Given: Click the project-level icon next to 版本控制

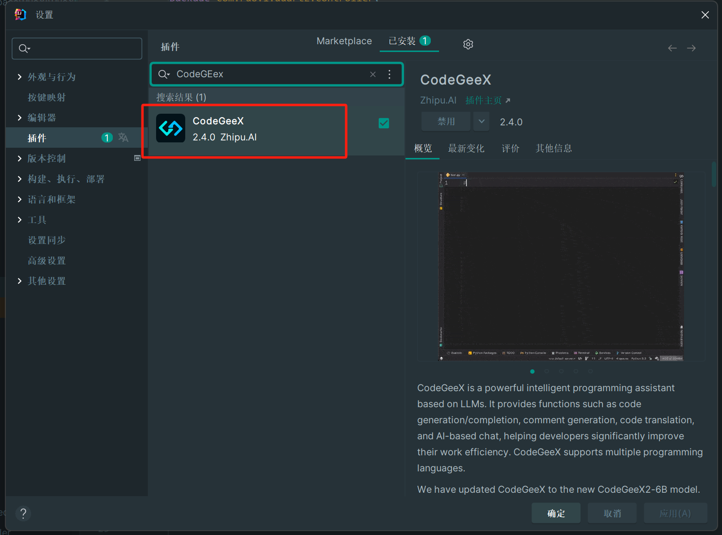Looking at the screenshot, I should (137, 158).
